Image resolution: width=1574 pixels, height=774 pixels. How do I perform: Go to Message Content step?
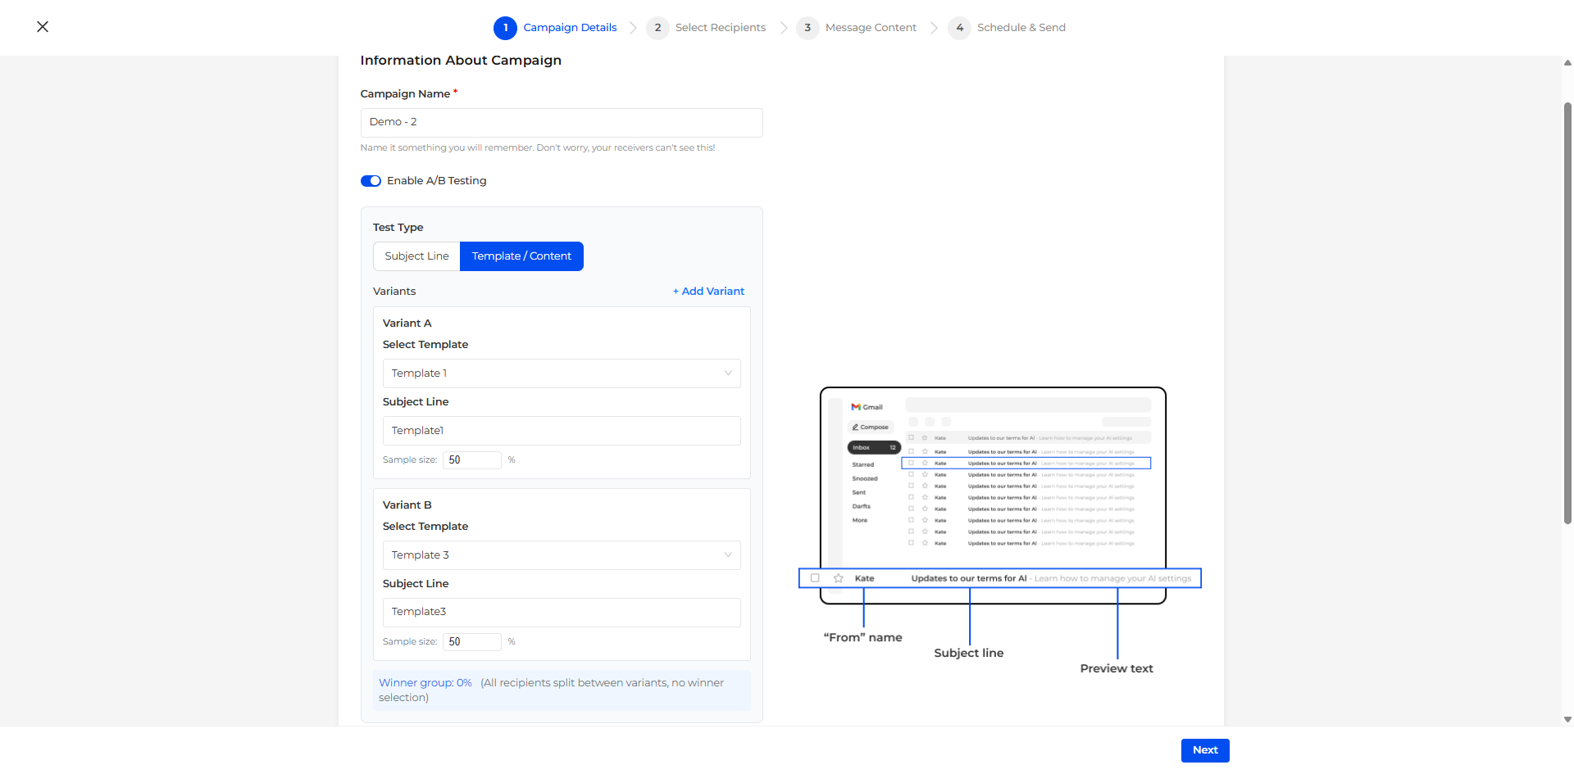pos(871,28)
